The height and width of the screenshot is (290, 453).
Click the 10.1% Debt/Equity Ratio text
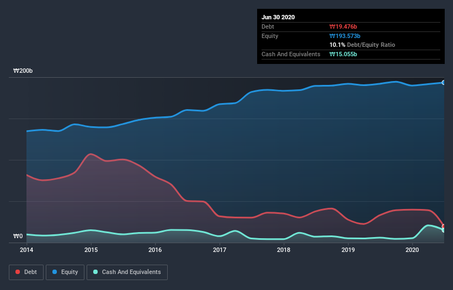[363, 45]
